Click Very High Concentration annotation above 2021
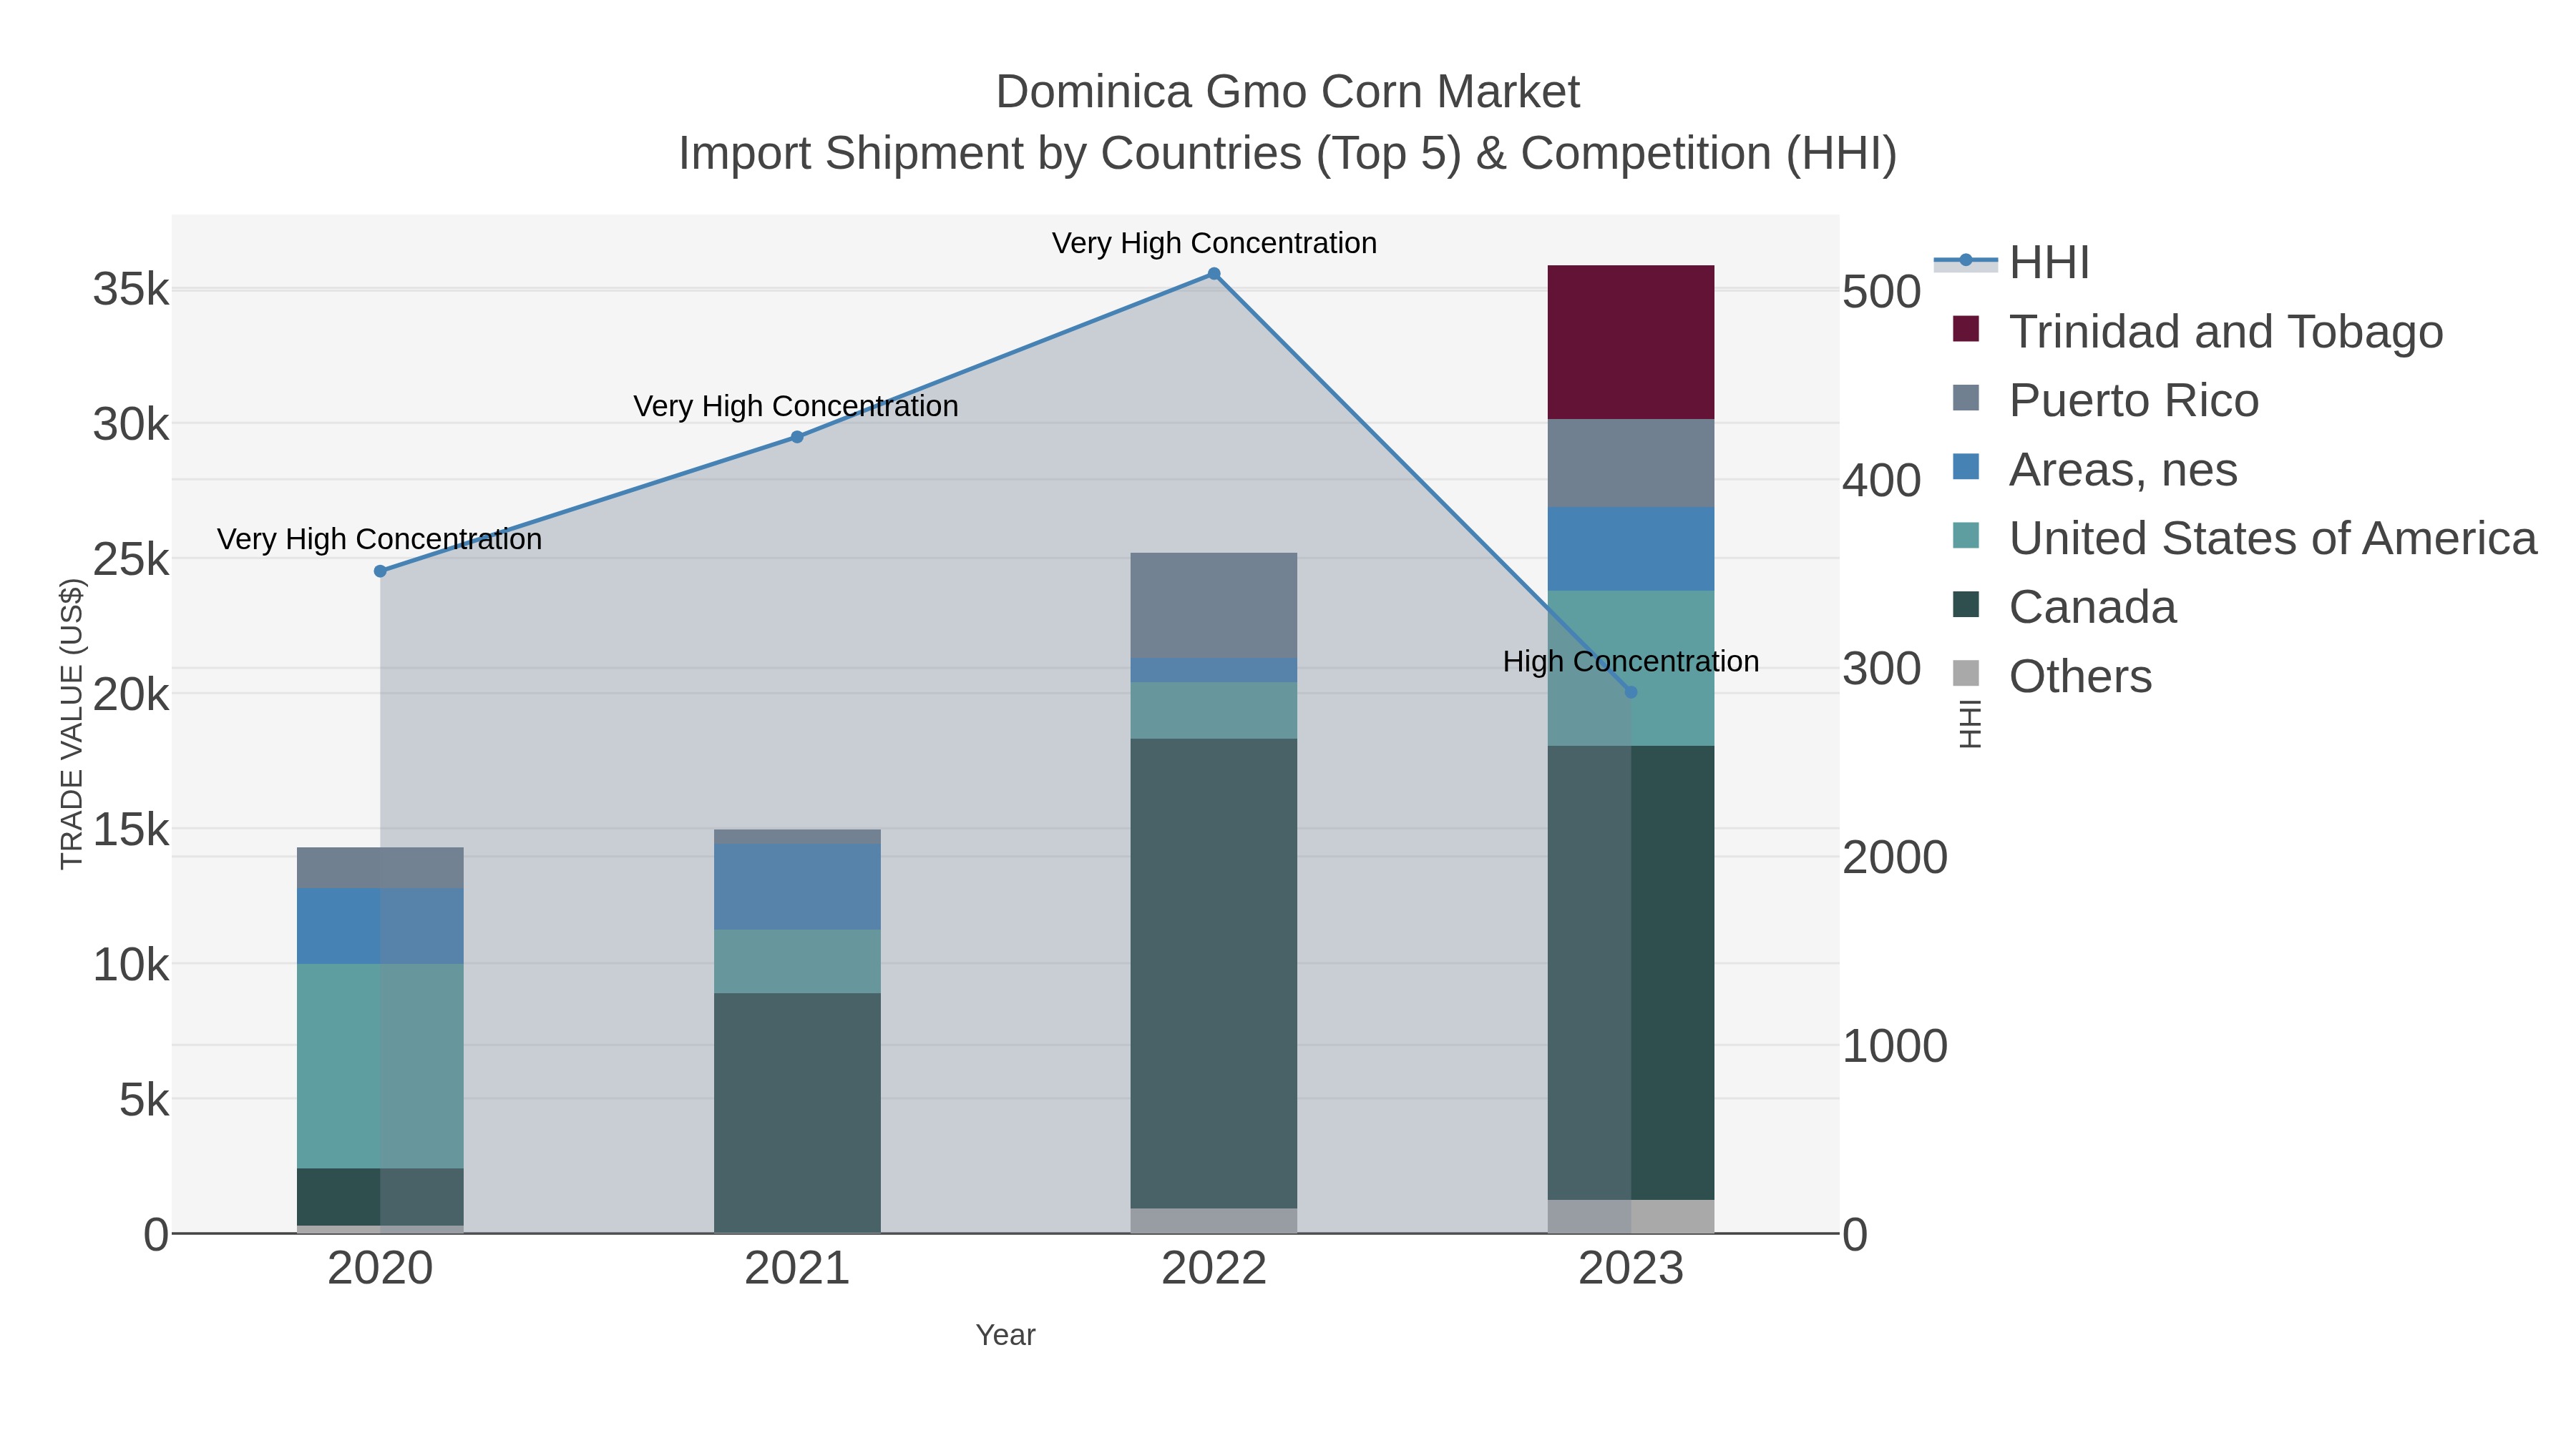The width and height of the screenshot is (2576, 1448). tap(796, 405)
